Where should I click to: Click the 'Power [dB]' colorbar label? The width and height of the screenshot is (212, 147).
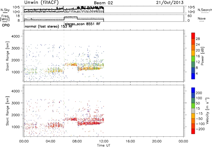(x=202, y=56)
